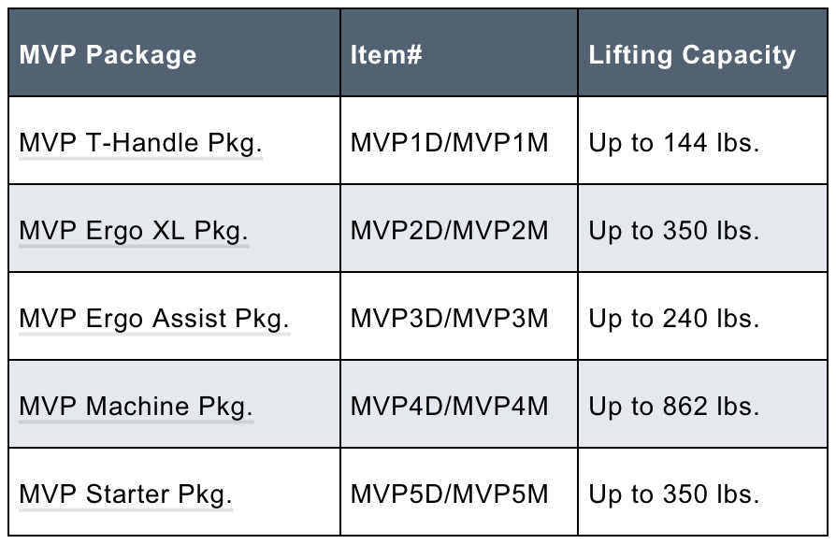Select the MVP Ergo XL lifting capacity cell
The width and height of the screenshot is (836, 544).
click(673, 231)
